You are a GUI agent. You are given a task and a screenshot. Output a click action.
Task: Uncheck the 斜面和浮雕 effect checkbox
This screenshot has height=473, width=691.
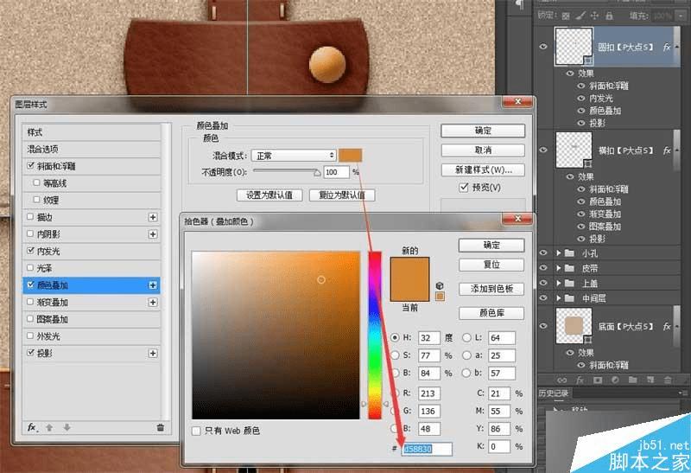click(x=32, y=166)
